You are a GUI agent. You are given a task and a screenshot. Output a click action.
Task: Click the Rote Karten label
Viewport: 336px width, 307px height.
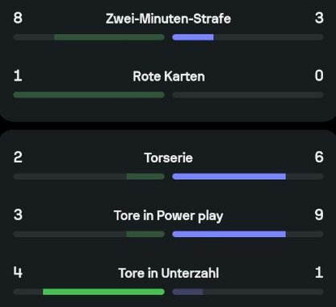169,76
